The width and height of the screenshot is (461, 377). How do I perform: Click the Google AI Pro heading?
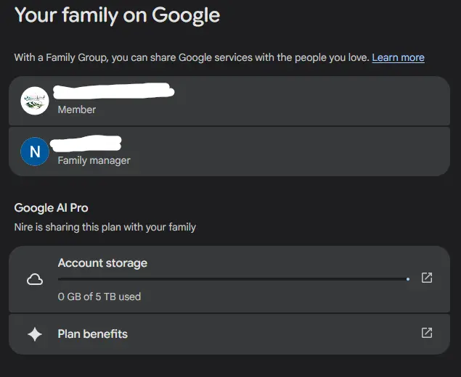pos(51,208)
